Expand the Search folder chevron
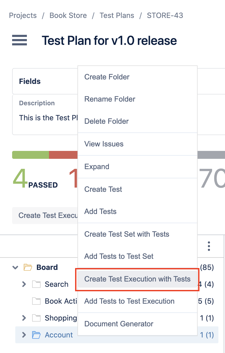Viewport: 225px width, 353px height. [24, 284]
